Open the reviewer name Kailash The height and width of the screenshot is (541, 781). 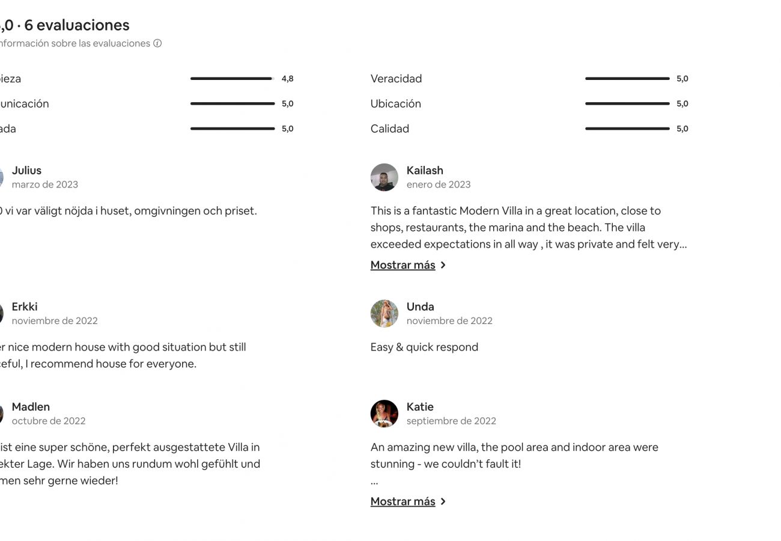click(425, 171)
